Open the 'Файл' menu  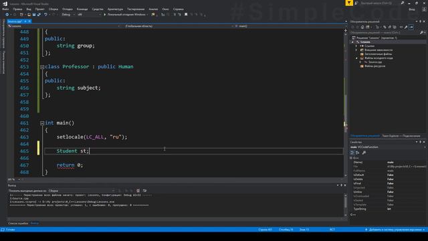5,9
